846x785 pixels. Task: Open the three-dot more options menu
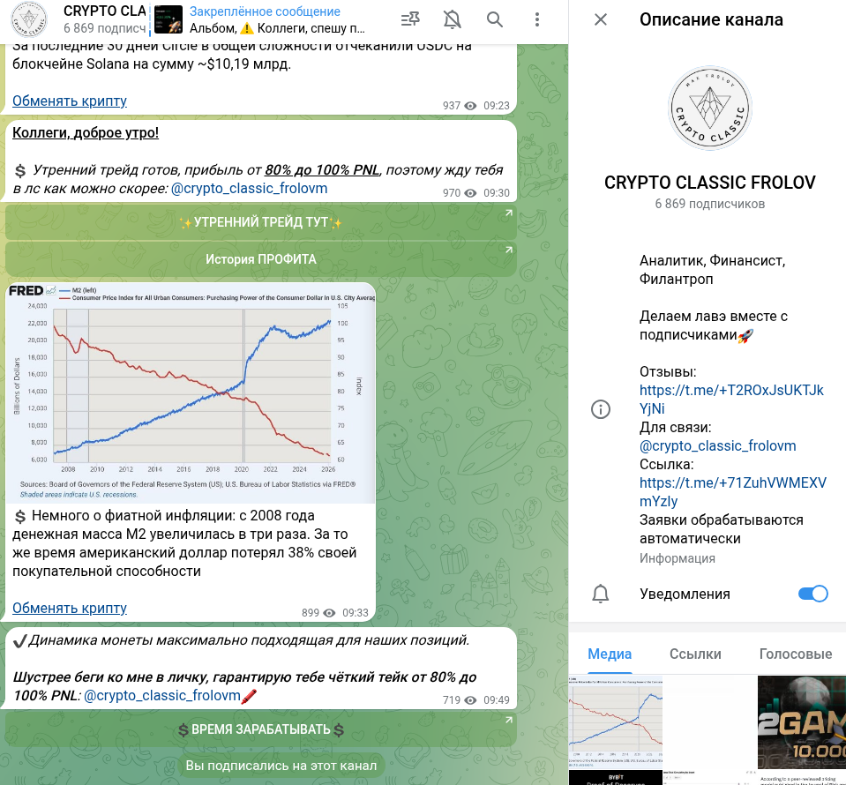537,20
